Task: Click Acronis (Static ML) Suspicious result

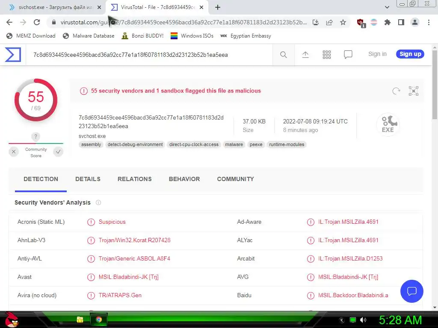Action: click(x=112, y=222)
